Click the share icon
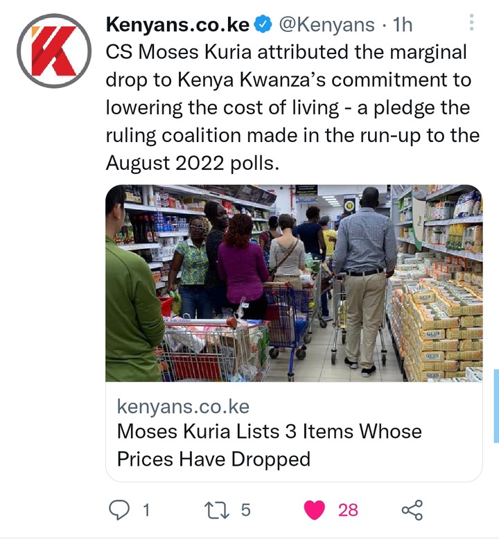The width and height of the screenshot is (499, 542). (412, 509)
